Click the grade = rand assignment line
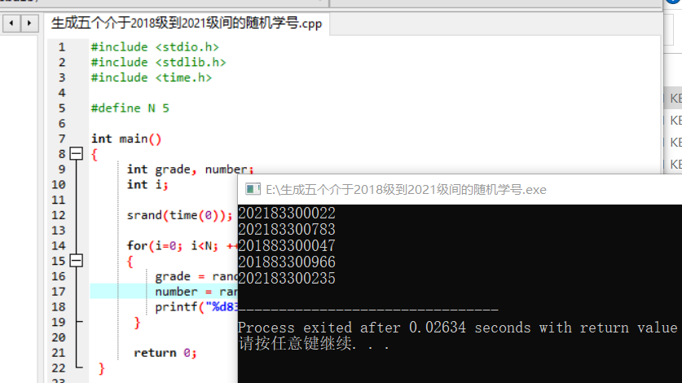Image resolution: width=682 pixels, height=383 pixels. 196,277
